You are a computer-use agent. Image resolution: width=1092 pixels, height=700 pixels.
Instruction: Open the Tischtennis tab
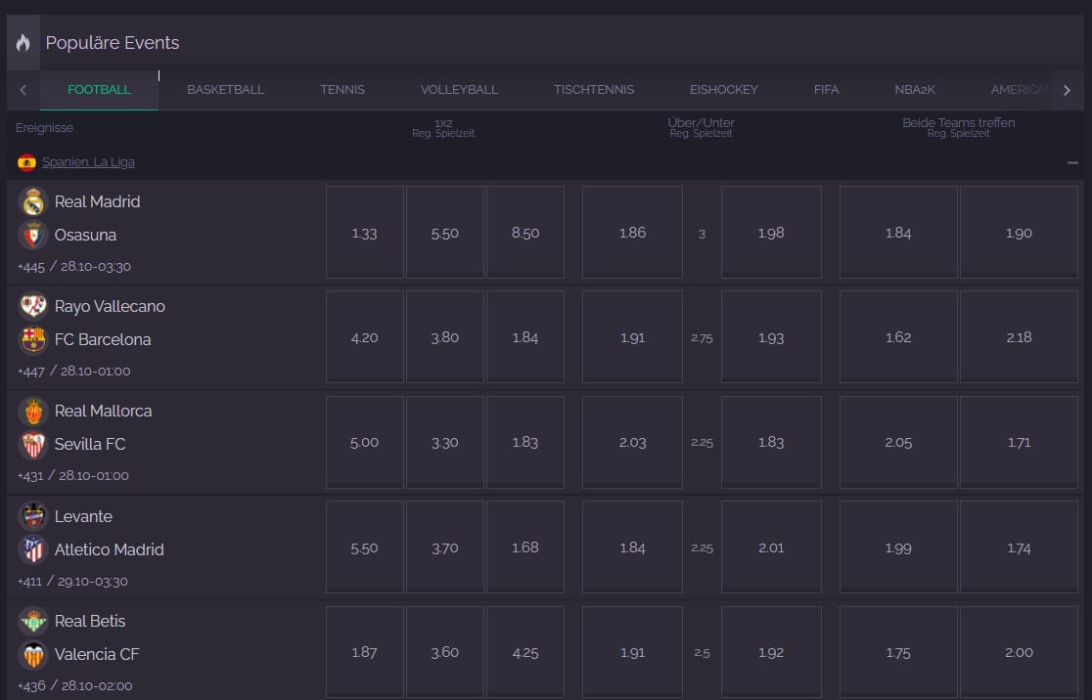pos(594,90)
